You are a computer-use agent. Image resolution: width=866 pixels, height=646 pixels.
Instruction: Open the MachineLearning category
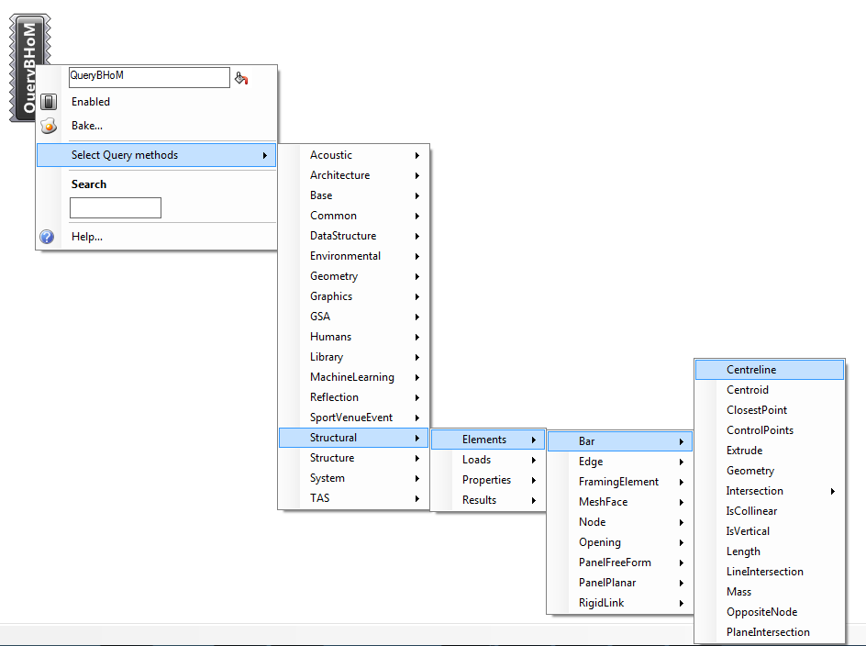(353, 377)
